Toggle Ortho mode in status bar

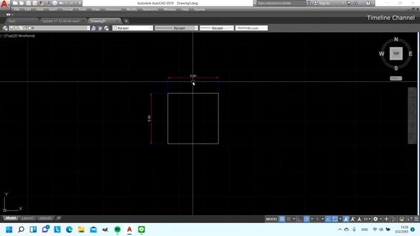300,219
